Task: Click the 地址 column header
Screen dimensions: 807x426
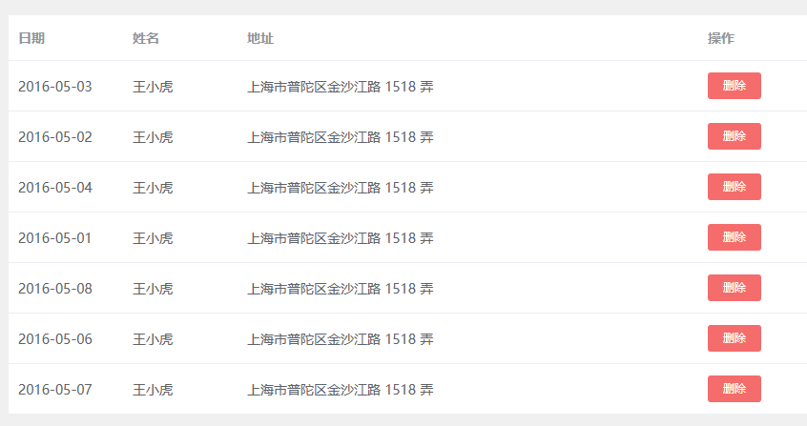Action: tap(260, 38)
